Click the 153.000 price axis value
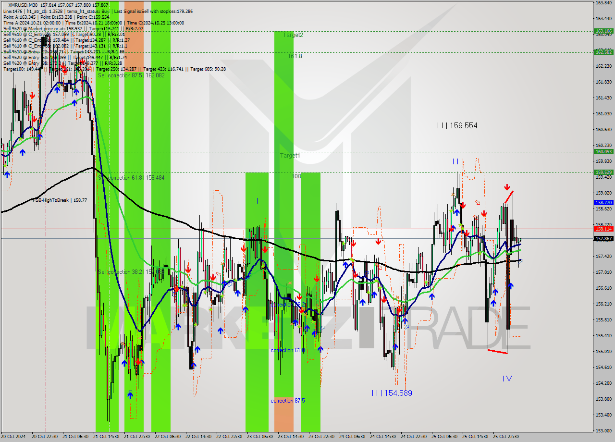This screenshot has width=615, height=442. coord(603,430)
